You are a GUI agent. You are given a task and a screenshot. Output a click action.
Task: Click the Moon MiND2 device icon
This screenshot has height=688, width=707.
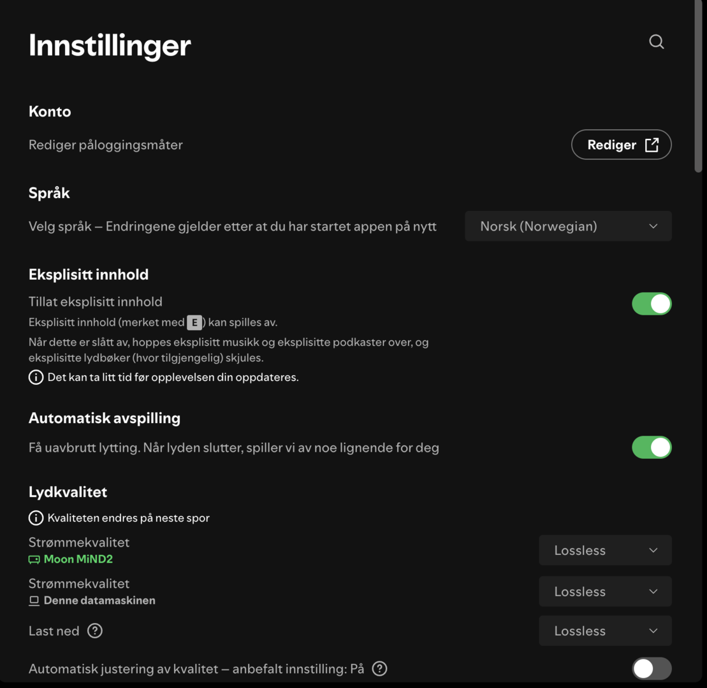(34, 560)
